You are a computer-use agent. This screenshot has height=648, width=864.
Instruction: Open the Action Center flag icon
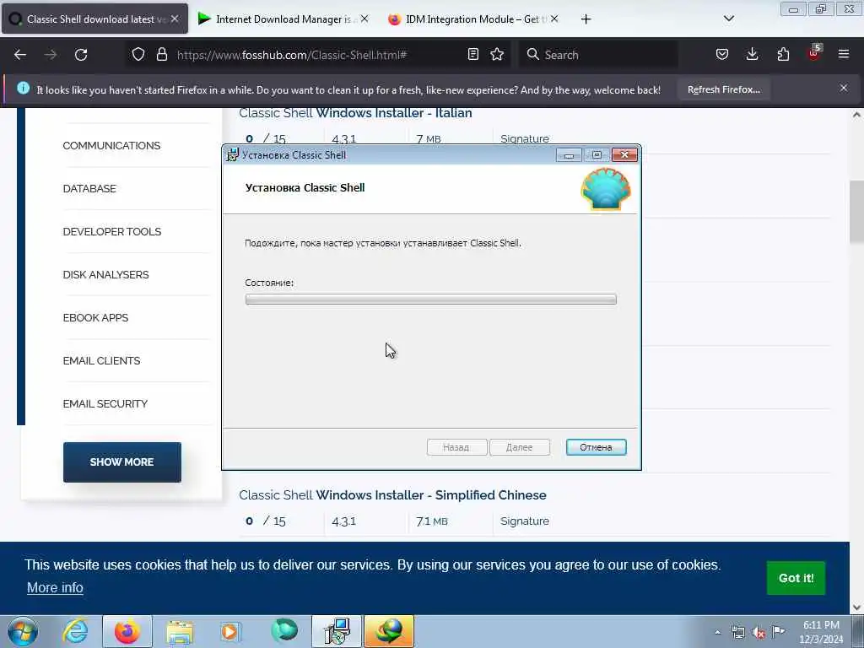click(x=779, y=631)
